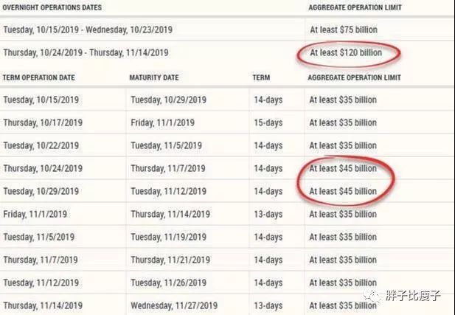Click Tuesday 11/12/2019 term operation date
Screen dimensions: 455x315
41,283
